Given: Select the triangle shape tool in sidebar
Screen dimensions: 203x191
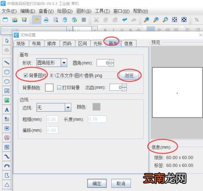Looking at the screenshot, I should pos(7,185).
